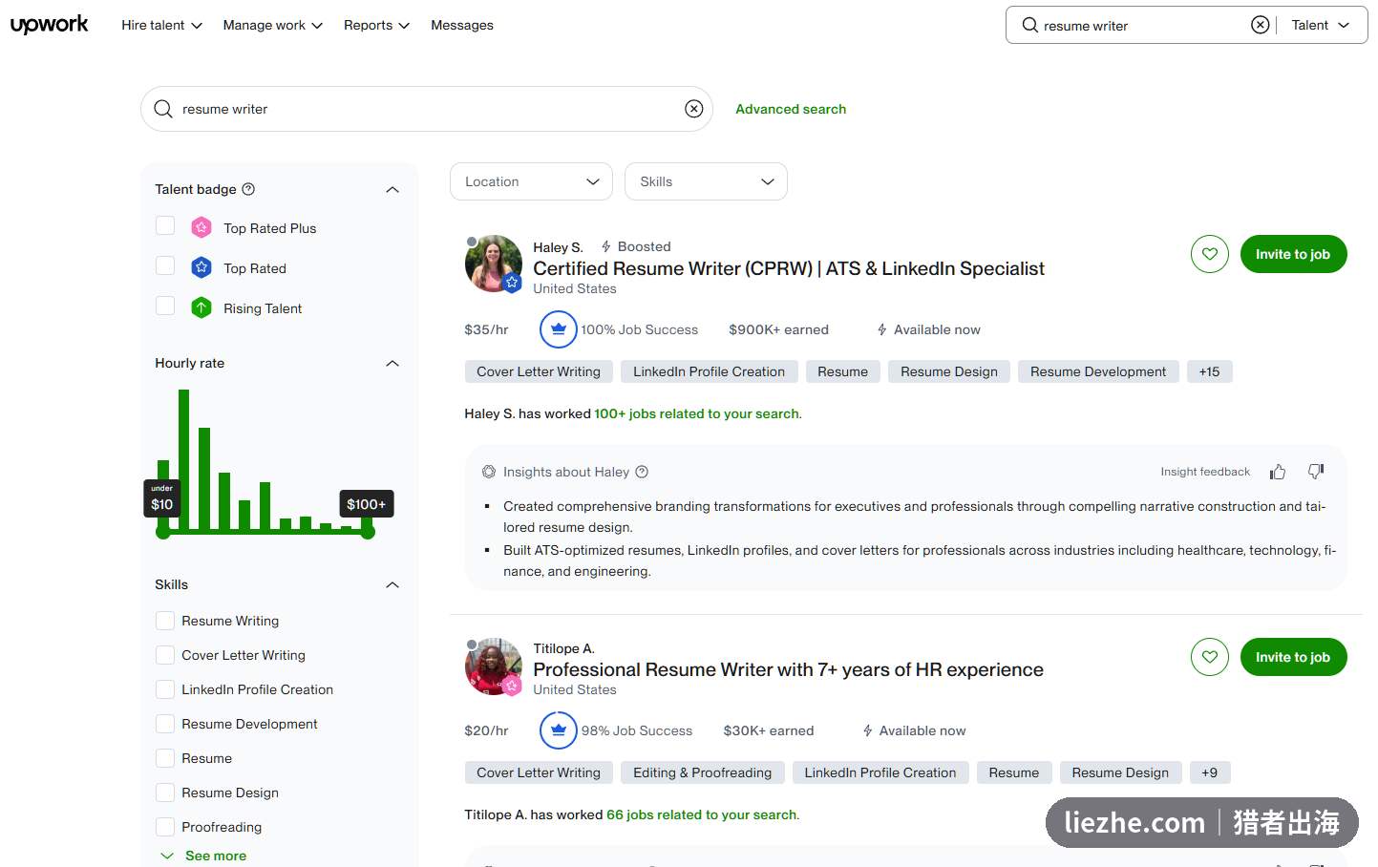
Task: Clear the main resume writer search box
Action: (694, 109)
